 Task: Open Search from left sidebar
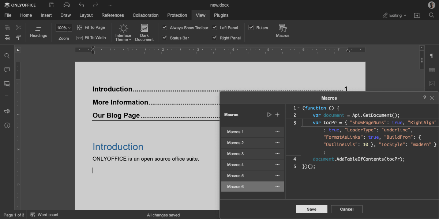point(7,56)
